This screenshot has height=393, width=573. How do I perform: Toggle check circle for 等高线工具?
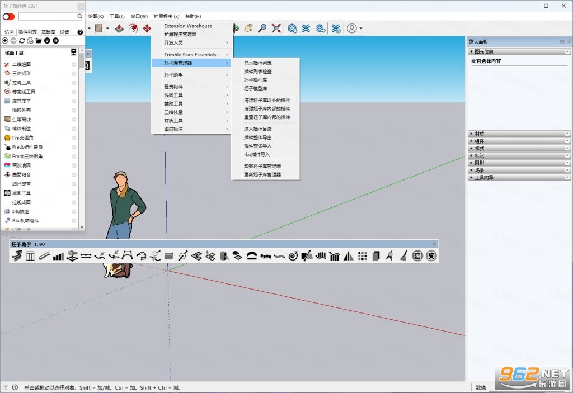(x=74, y=92)
